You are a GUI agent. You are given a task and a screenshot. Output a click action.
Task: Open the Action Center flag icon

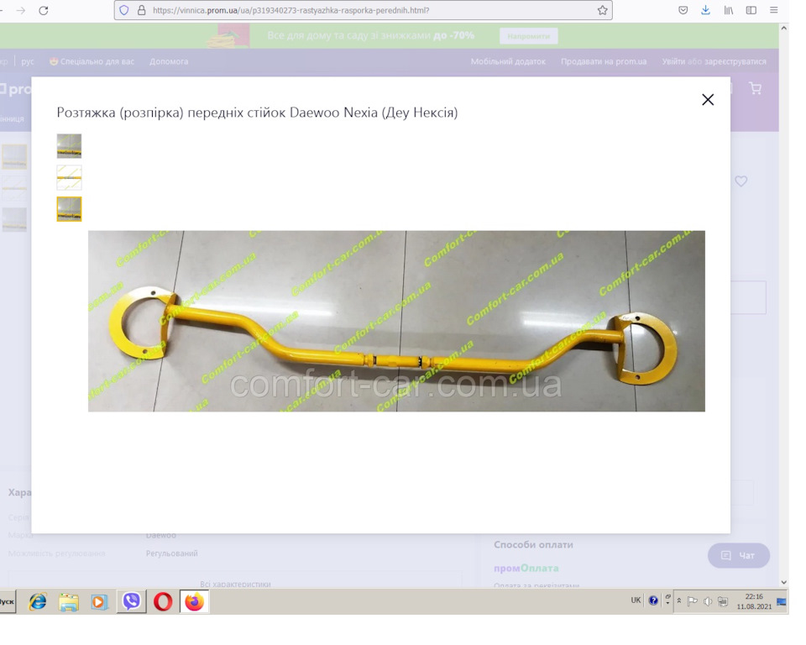tap(693, 600)
